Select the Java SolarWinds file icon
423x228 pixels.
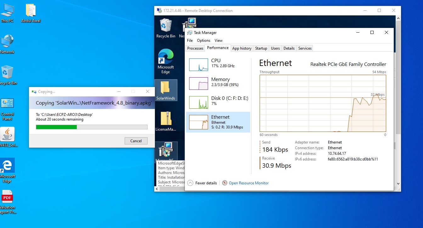[7, 137]
